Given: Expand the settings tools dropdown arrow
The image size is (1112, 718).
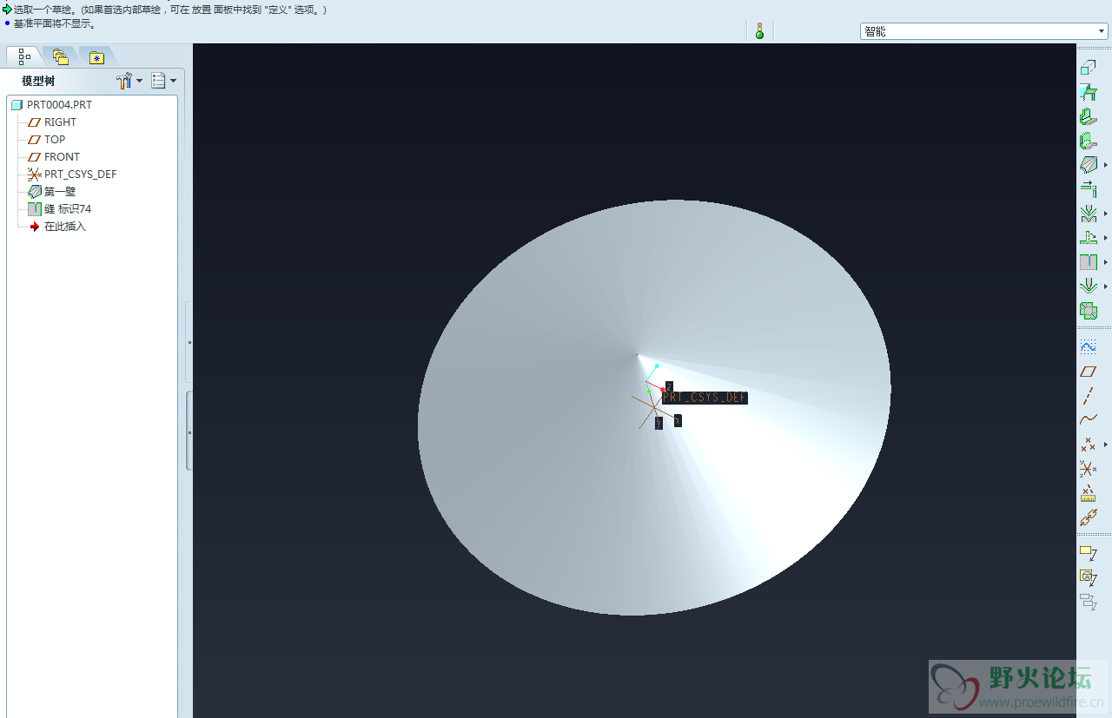Looking at the screenshot, I should pyautogui.click(x=139, y=81).
